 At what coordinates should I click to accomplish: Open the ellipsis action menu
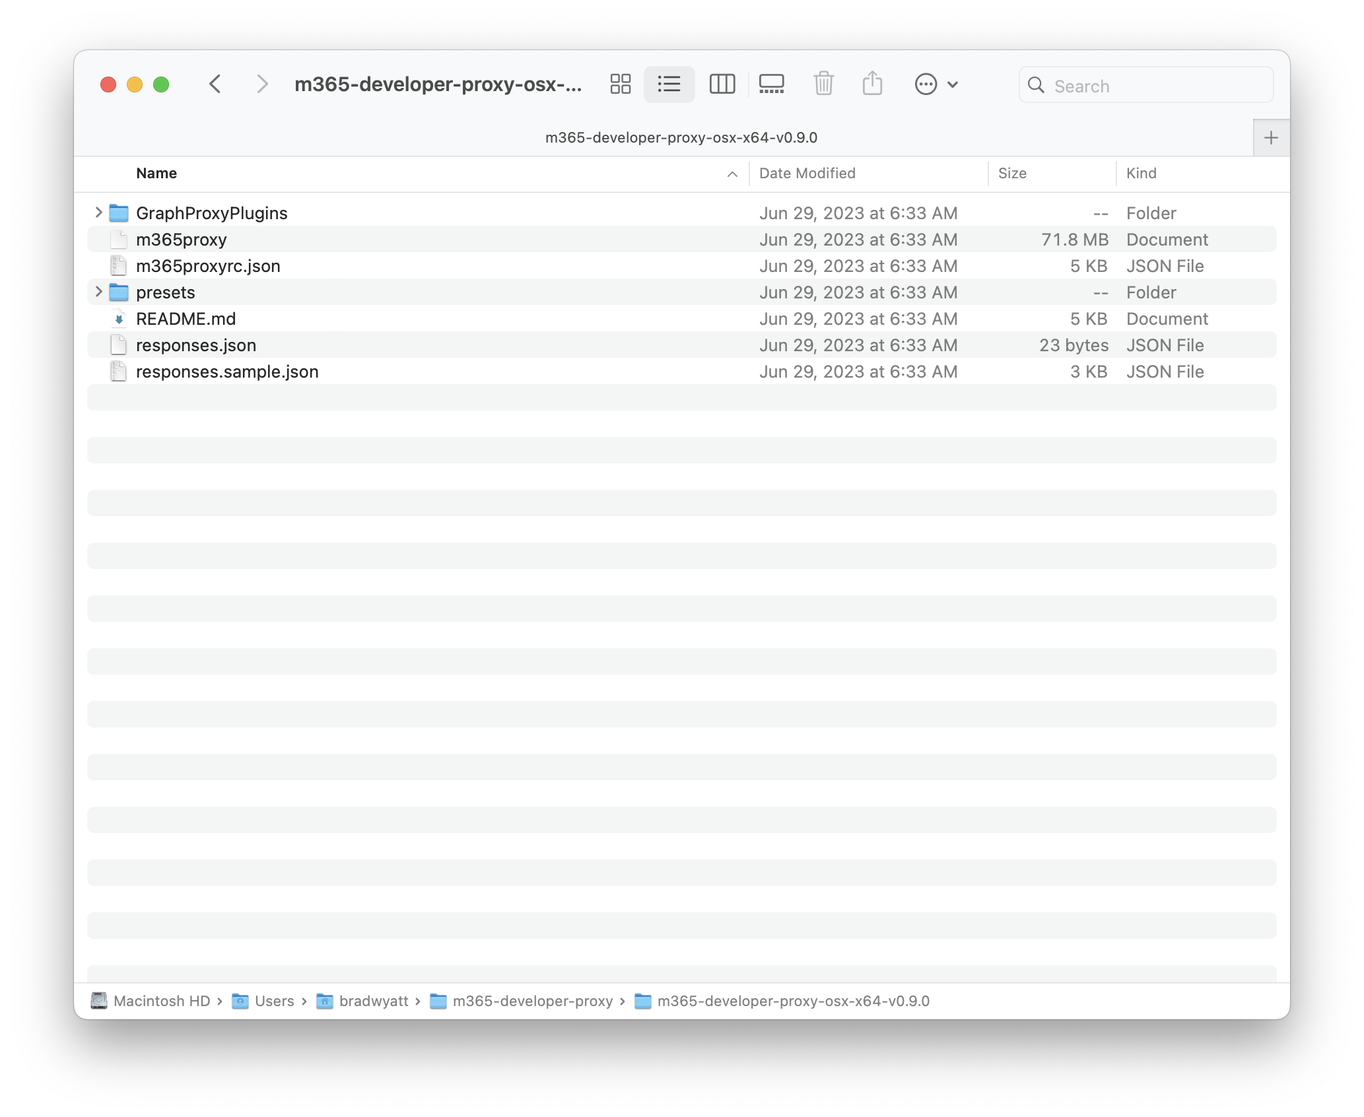pos(936,85)
